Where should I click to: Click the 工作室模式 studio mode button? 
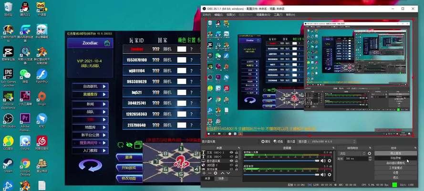(395, 168)
